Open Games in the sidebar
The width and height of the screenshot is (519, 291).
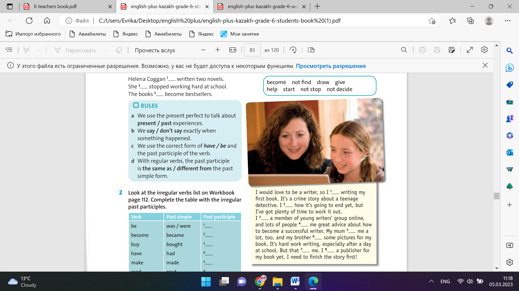point(510,119)
